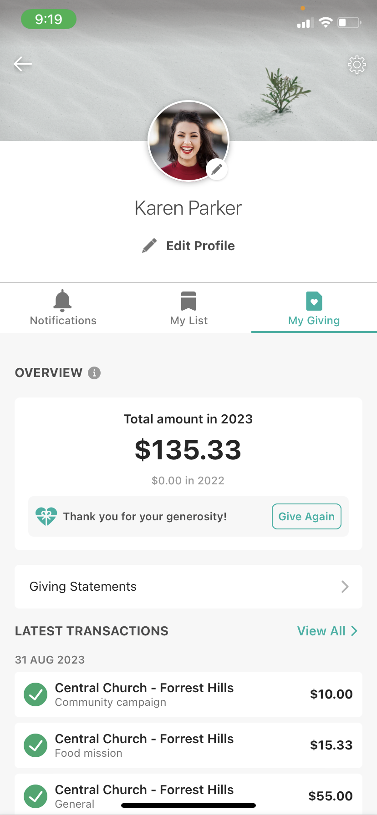Tap the Food mission green checkmark

(x=36, y=745)
